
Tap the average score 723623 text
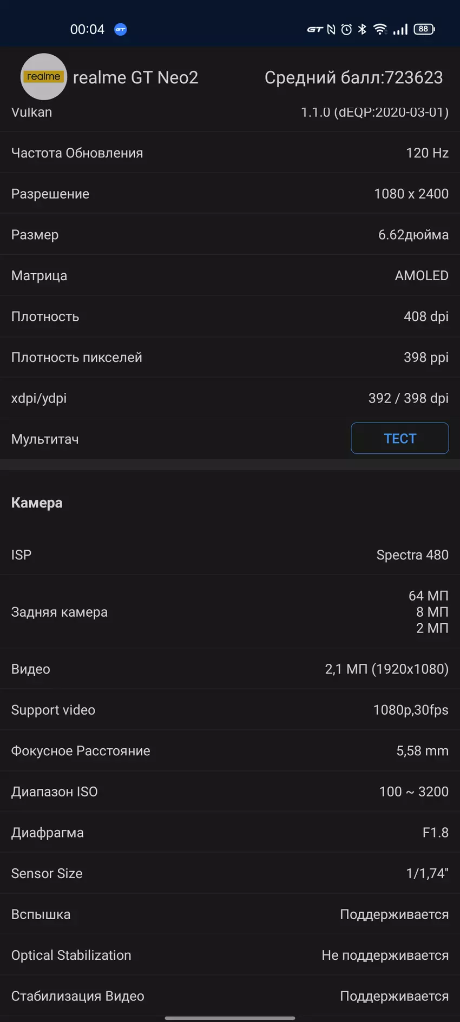[353, 78]
